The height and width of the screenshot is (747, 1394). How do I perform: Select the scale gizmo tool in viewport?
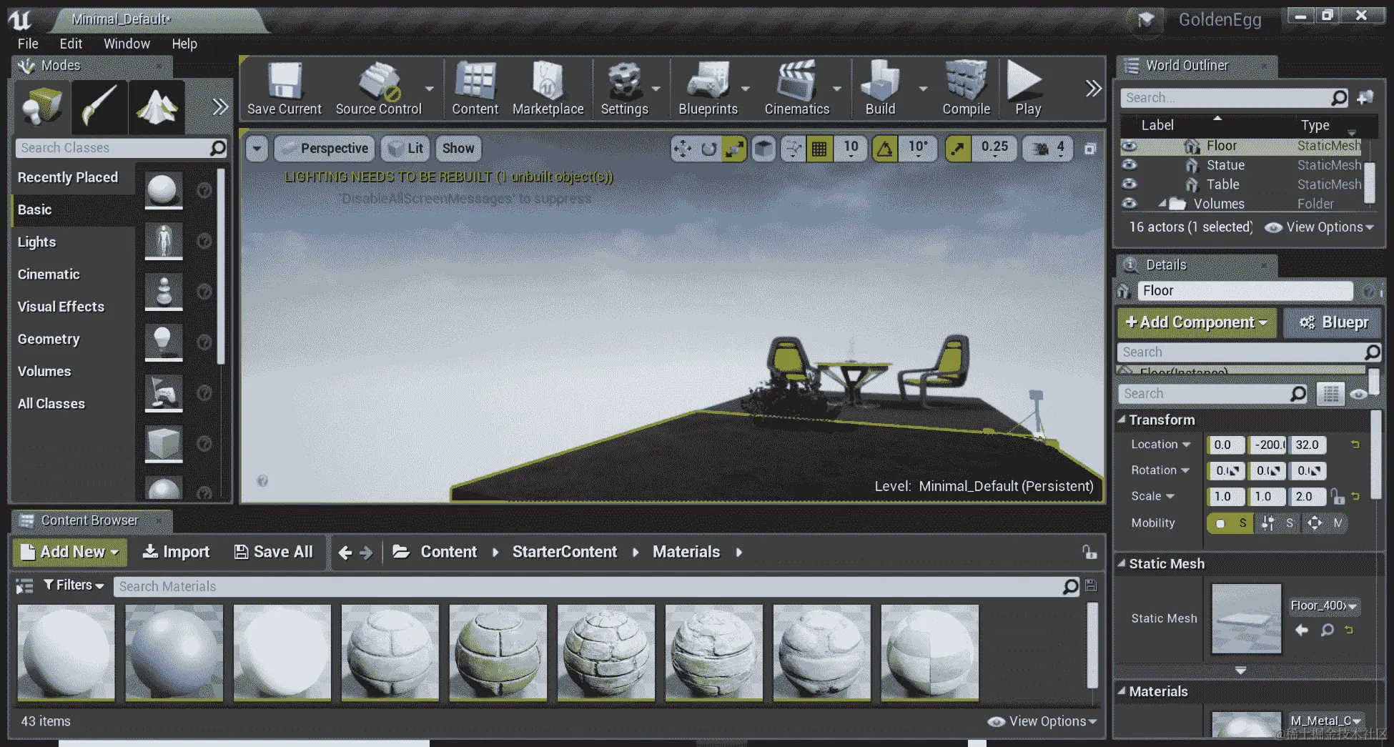coord(734,149)
